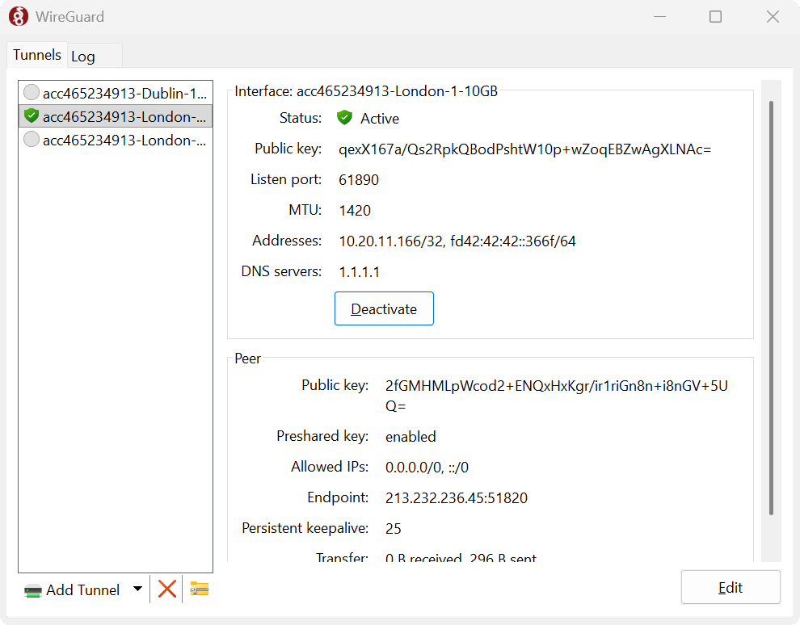This screenshot has height=625, width=800.
Task: Click the WireGuard logo in title bar
Action: (19, 16)
